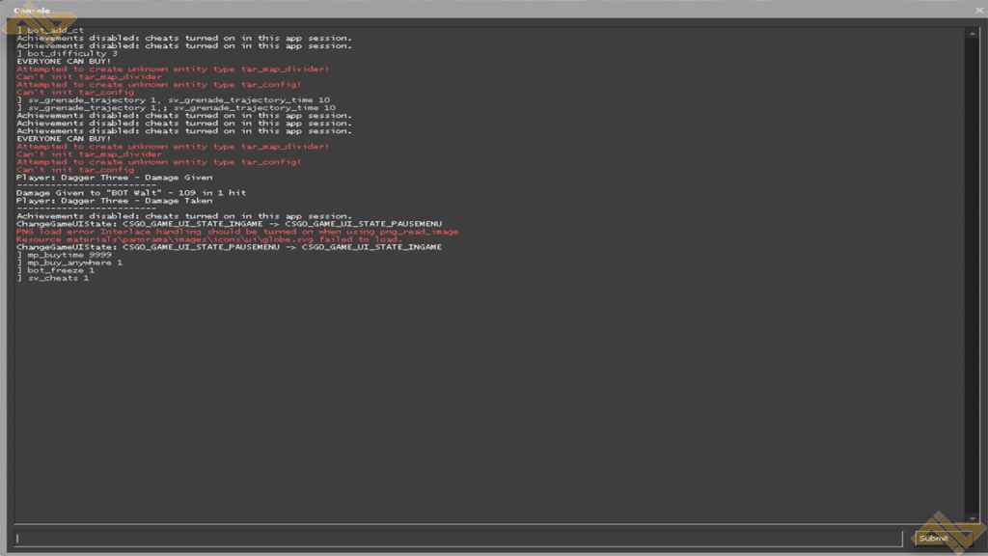The width and height of the screenshot is (988, 556).
Task: Select the bot_freeze 1 log entry
Action: coord(56,270)
